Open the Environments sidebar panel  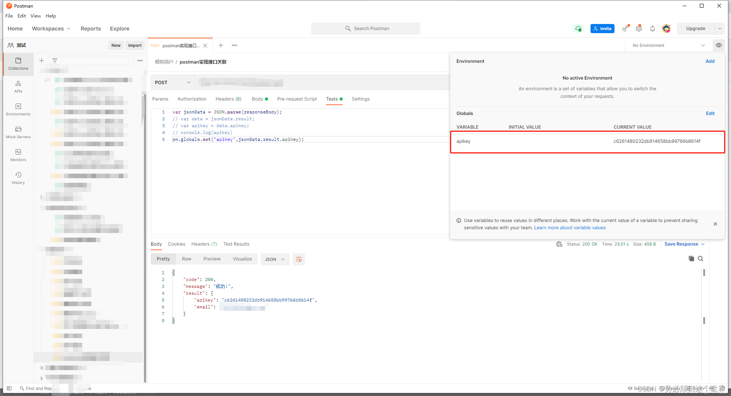click(18, 110)
